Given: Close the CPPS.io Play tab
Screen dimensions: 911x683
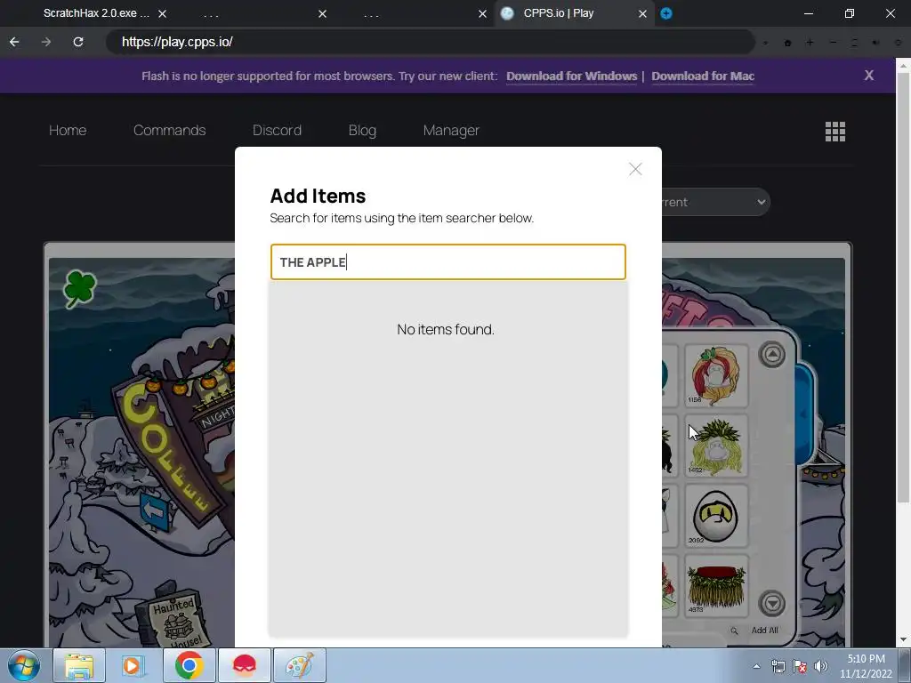Looking at the screenshot, I should tap(642, 13).
